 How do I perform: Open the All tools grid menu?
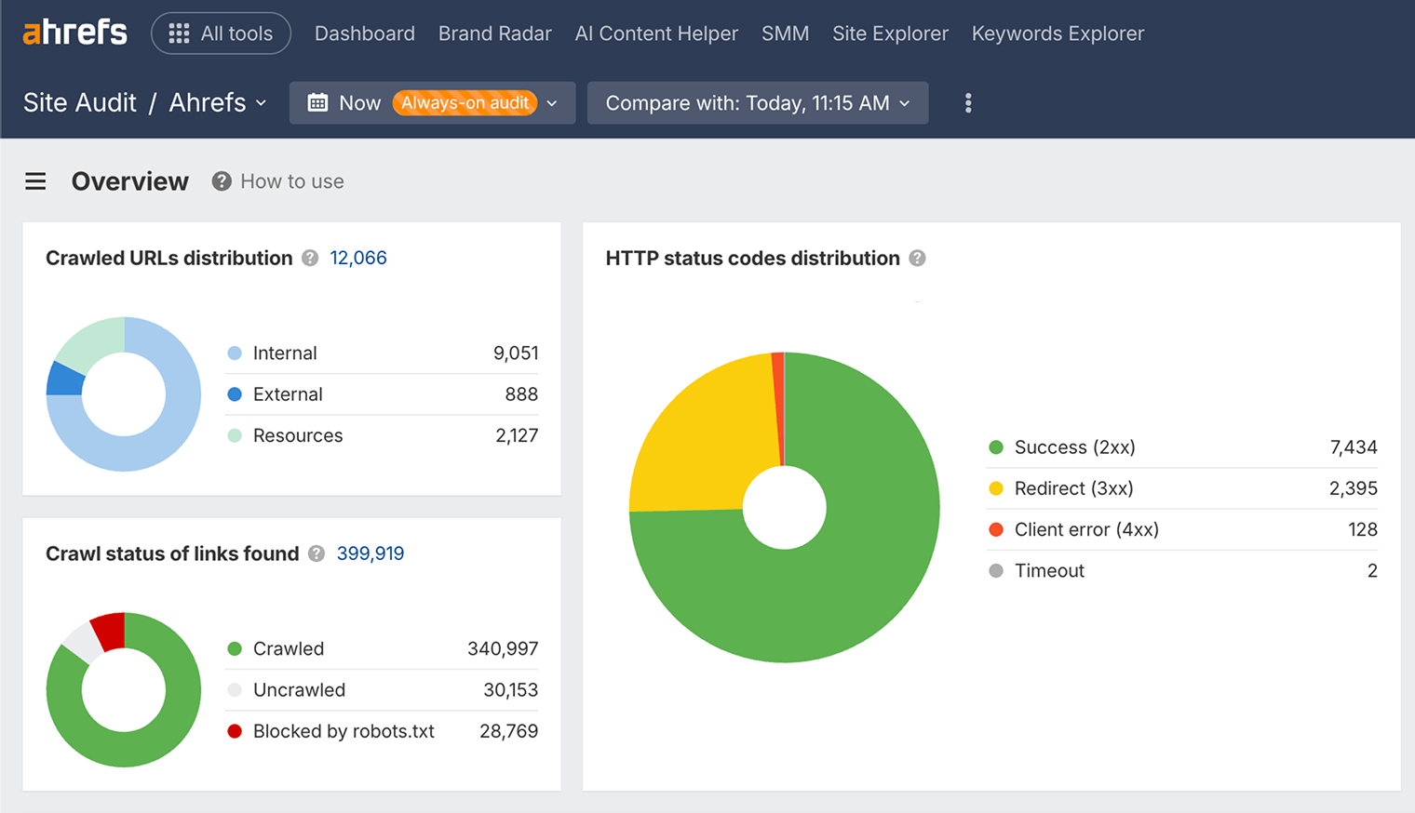click(x=221, y=33)
